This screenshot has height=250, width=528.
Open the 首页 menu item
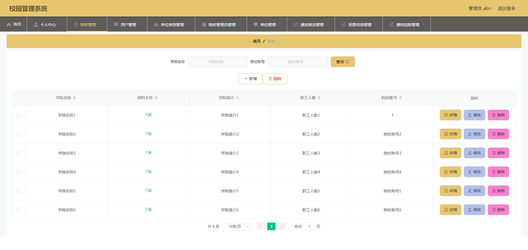point(13,24)
